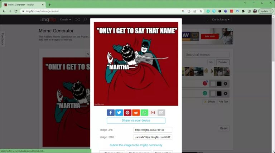
Task: Reload the imgflip page
Action: (x=16, y=11)
